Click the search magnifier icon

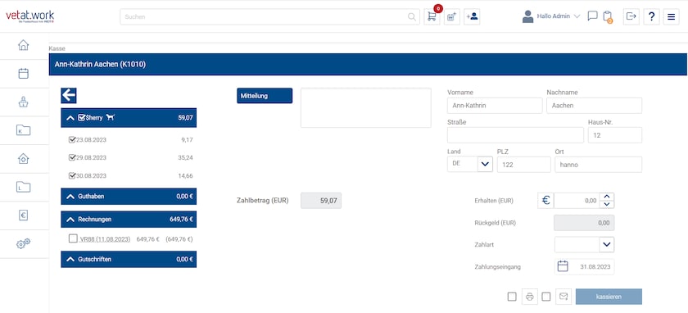[411, 16]
